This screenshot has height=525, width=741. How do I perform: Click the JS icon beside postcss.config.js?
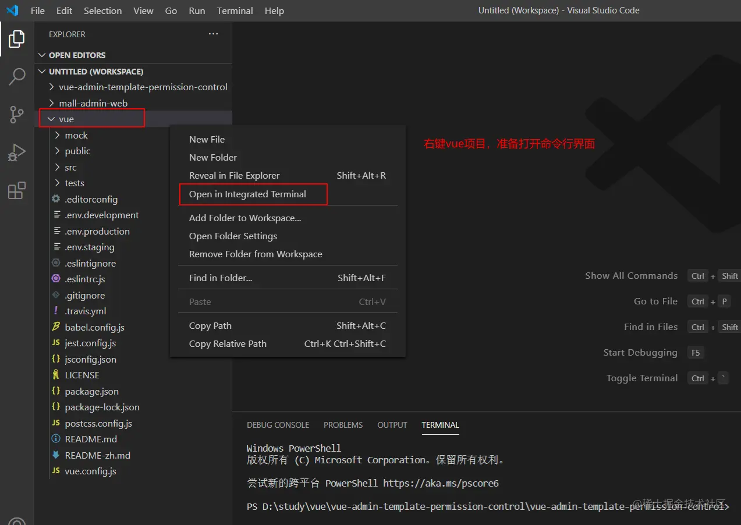[56, 423]
